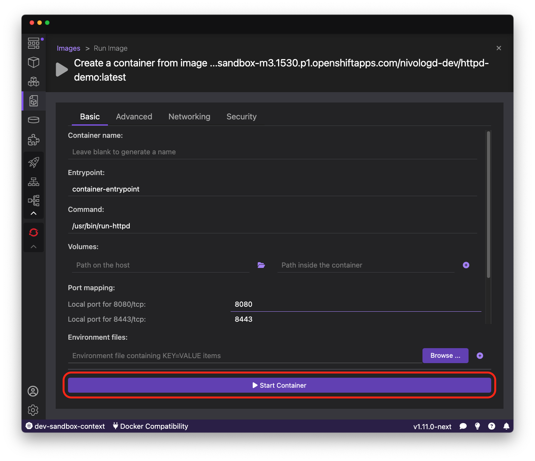Open the Images icon in sidebar
The image size is (535, 461).
point(34,101)
